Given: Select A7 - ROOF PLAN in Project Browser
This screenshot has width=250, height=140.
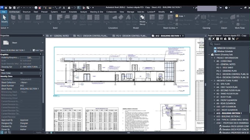Looking at the screenshot, I should tap(224, 97).
